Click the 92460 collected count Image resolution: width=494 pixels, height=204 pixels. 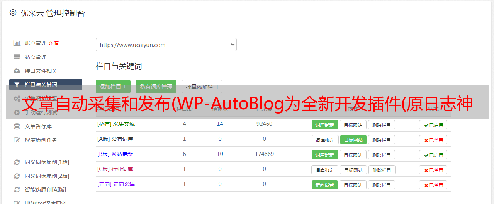(x=264, y=124)
